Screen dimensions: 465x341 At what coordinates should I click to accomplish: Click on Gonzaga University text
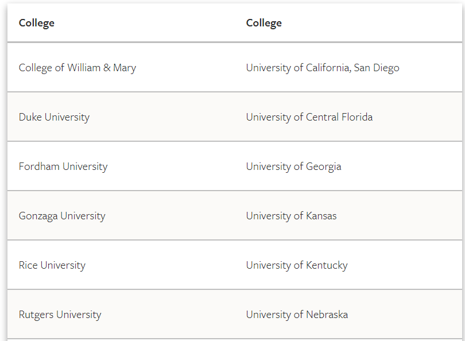[62, 216]
